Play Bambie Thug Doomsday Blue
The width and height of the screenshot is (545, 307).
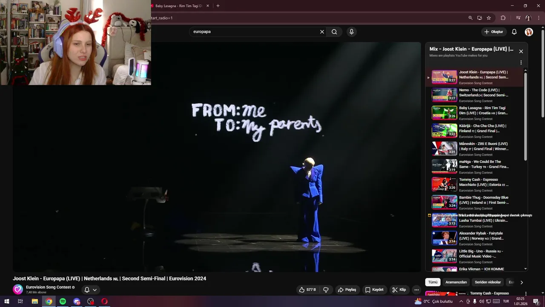click(475, 203)
